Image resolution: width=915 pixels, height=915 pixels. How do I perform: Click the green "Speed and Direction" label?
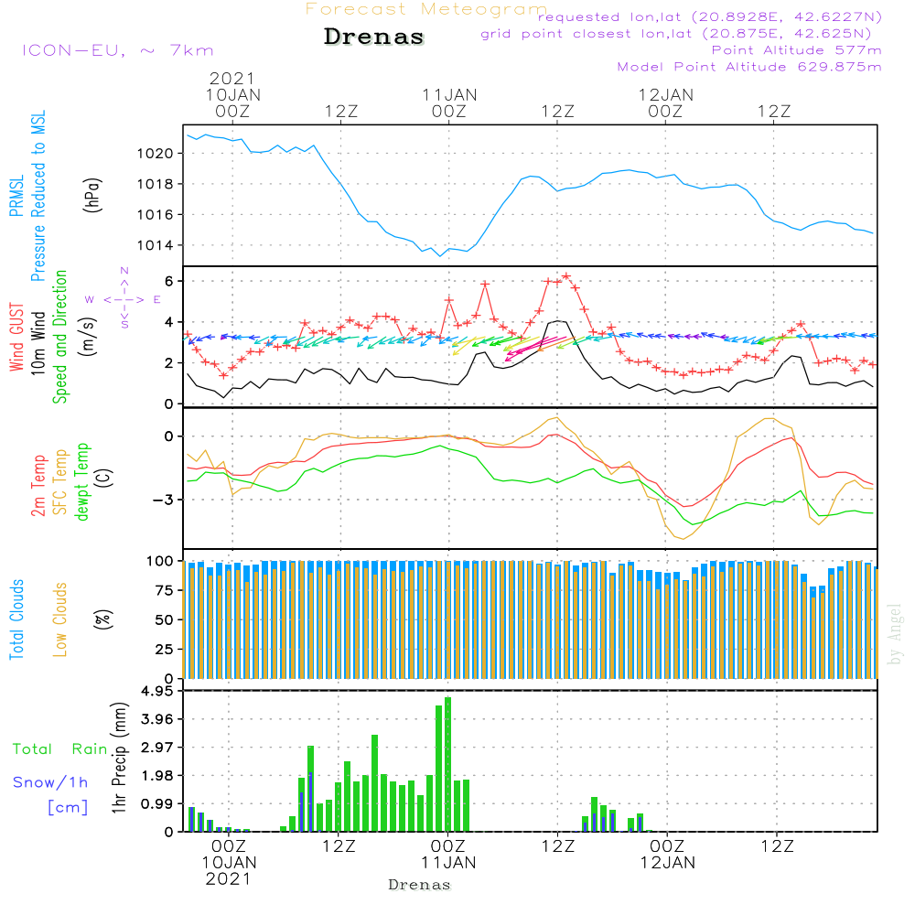59,337
